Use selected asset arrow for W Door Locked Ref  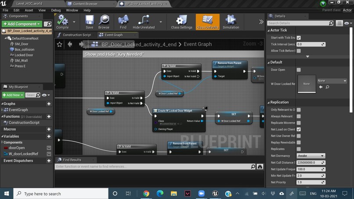coord(321,87)
